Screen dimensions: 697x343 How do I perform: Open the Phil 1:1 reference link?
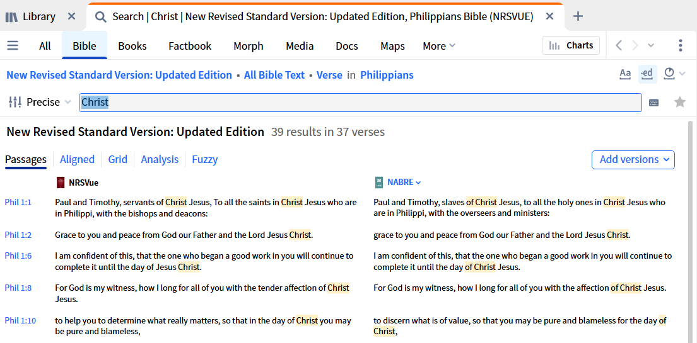[x=18, y=203]
